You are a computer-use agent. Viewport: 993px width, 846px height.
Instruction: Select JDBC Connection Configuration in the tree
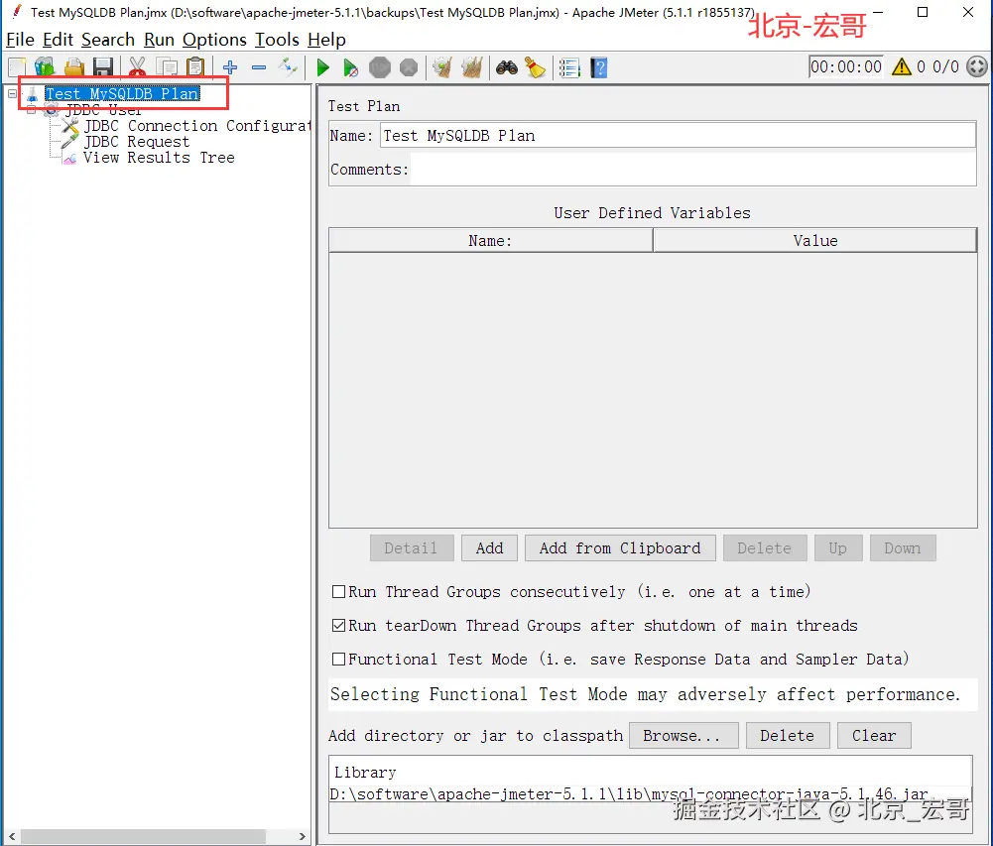click(197, 126)
